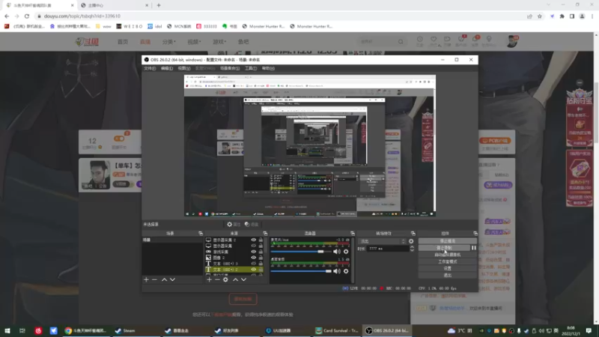Click the transition duration input field
Viewport: 599px width, 337px height.
click(388, 249)
